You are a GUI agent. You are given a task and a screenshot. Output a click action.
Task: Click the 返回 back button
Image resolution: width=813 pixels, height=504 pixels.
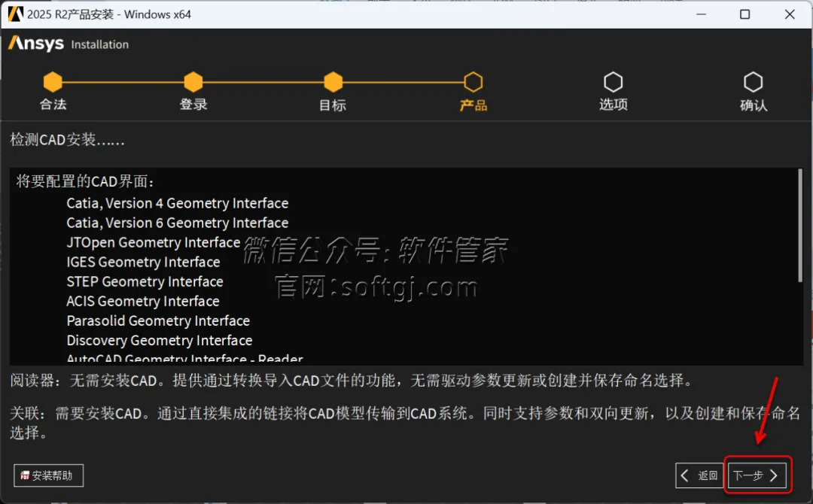(699, 475)
